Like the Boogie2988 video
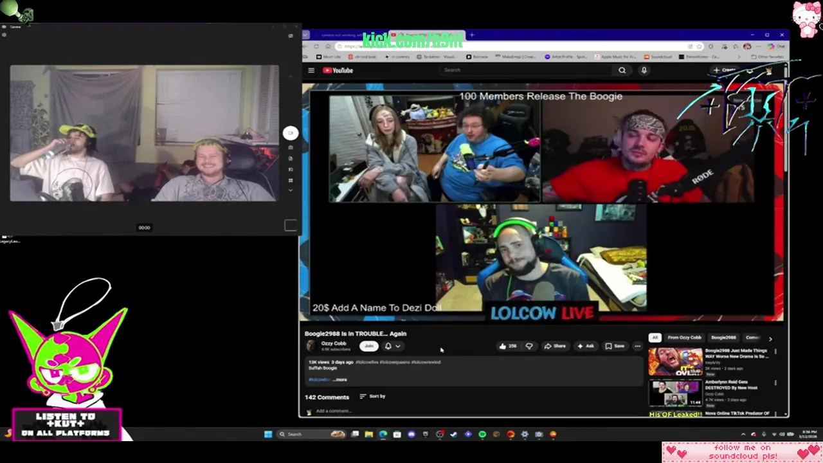The width and height of the screenshot is (823, 463). 508,346
